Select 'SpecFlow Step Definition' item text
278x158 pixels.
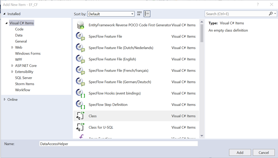(x=108, y=105)
